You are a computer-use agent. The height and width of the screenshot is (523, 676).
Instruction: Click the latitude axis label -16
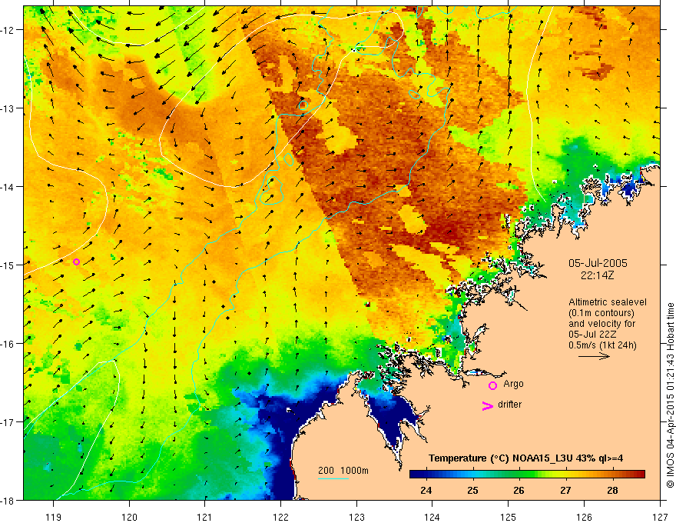tap(8, 344)
